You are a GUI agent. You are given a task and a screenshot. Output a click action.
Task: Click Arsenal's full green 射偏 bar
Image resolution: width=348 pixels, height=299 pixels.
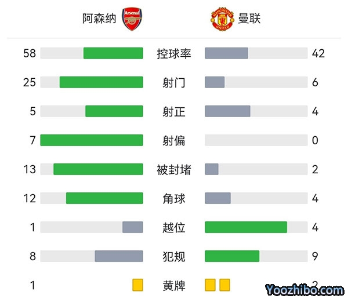[92, 140]
